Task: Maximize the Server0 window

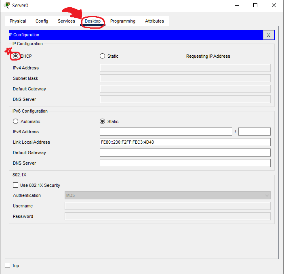Action: click(x=255, y=5)
